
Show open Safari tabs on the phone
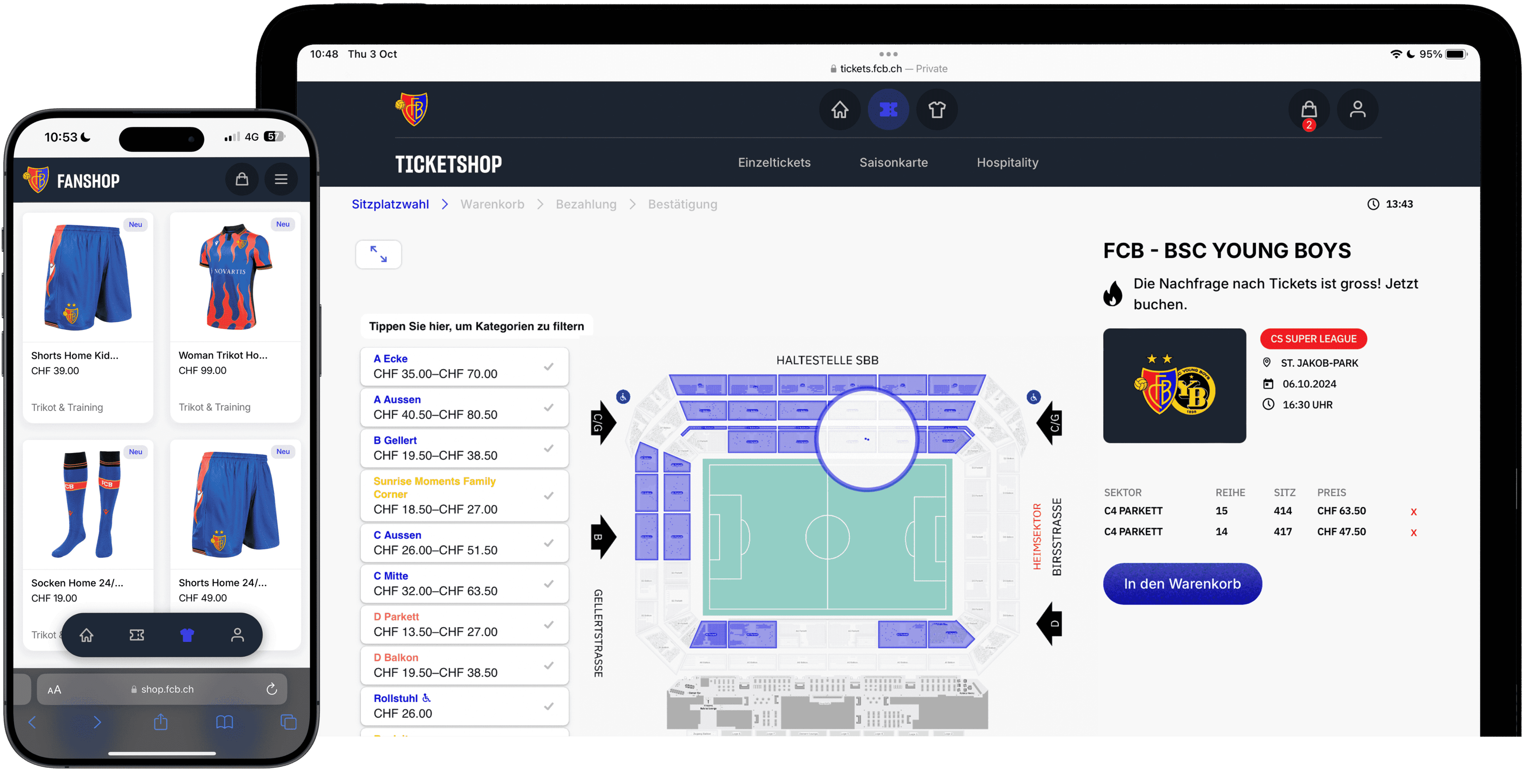point(288,722)
